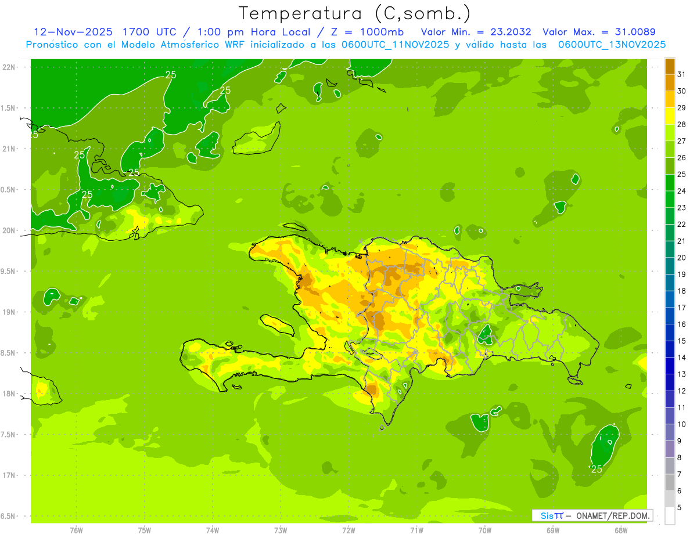This screenshot has height=538, width=697.
Task: Click the legend value 6
Action: 679,491
